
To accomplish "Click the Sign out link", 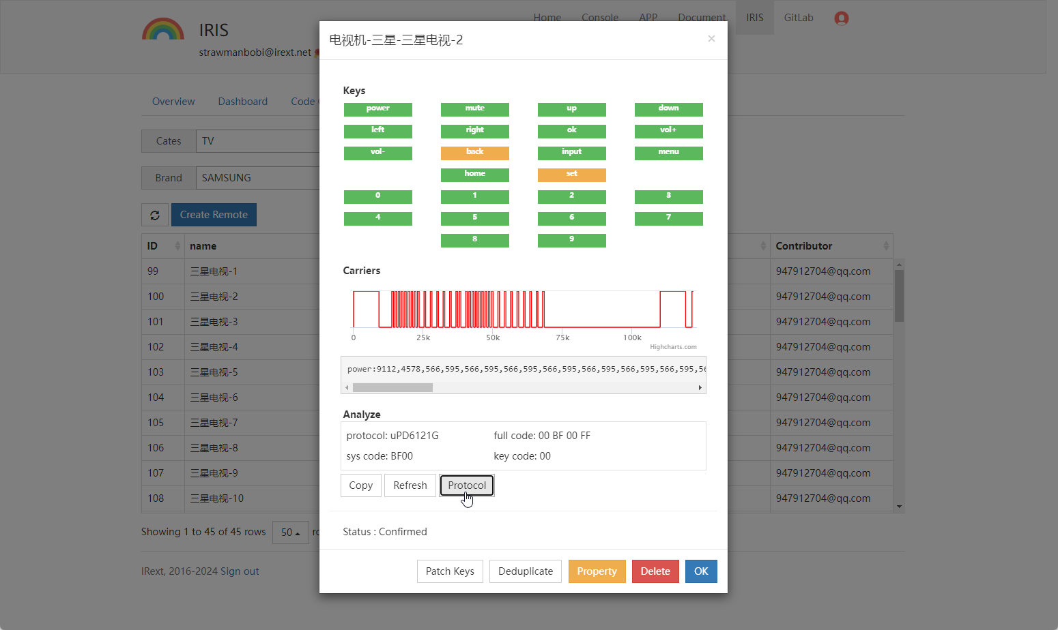I will point(240,571).
